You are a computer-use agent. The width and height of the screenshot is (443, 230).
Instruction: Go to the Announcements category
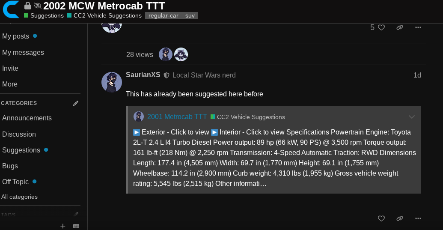[x=27, y=118]
